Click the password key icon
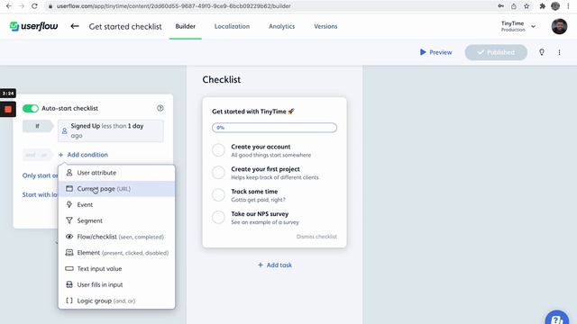577x324 pixels. coord(501,6)
